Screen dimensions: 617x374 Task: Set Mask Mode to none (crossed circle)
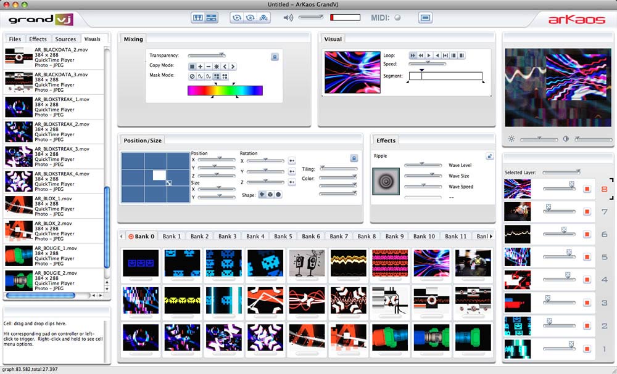[192, 76]
